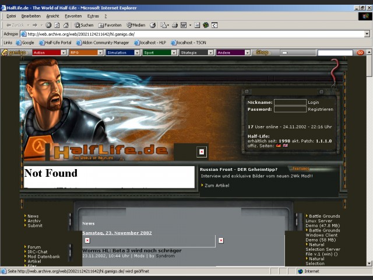Click the gamigo logo
Viewport: 373px width, 280px height.
[14, 52]
